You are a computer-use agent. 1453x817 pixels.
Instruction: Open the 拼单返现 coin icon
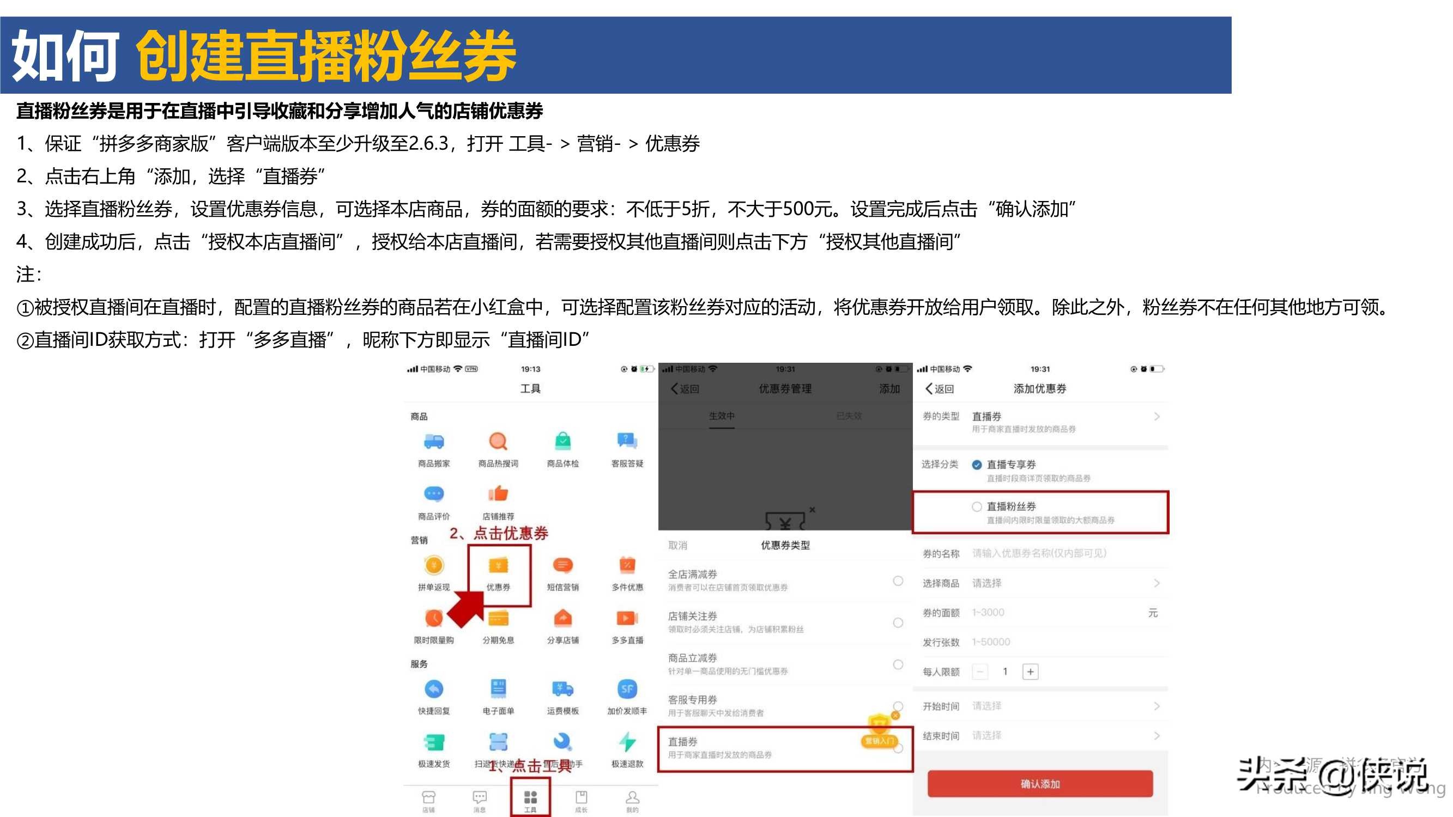434,565
